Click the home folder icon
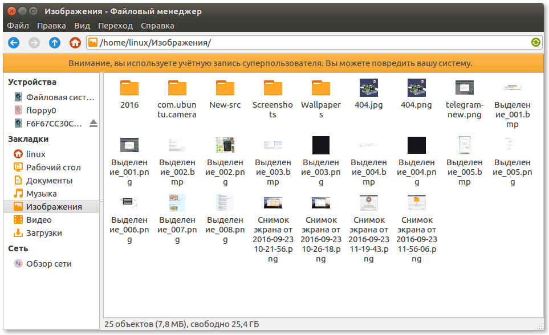Viewport: 549px width, 335px height. point(75,43)
